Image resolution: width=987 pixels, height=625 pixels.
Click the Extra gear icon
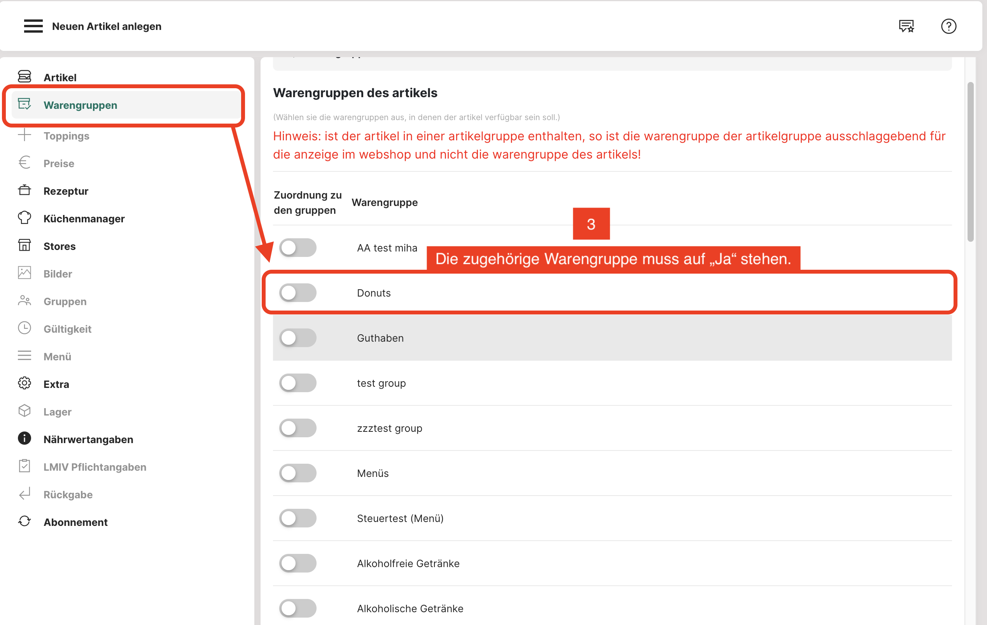24,383
